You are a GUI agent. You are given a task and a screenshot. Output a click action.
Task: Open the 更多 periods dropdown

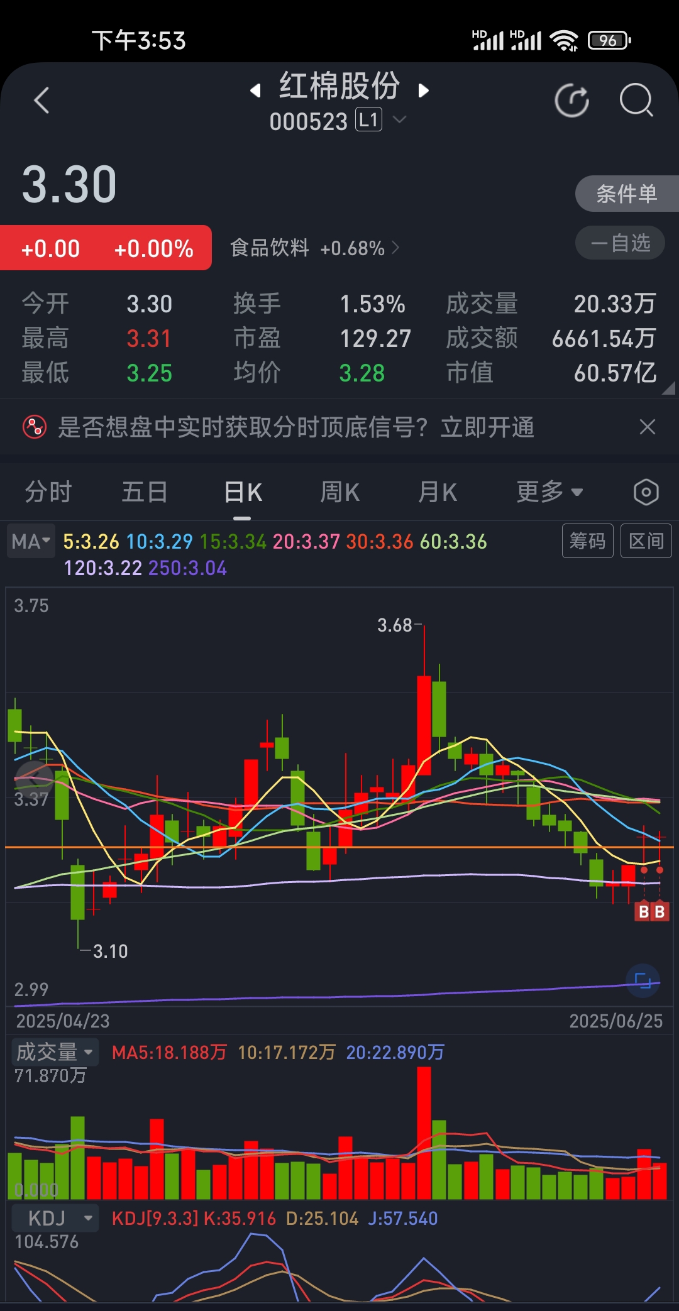pos(549,492)
